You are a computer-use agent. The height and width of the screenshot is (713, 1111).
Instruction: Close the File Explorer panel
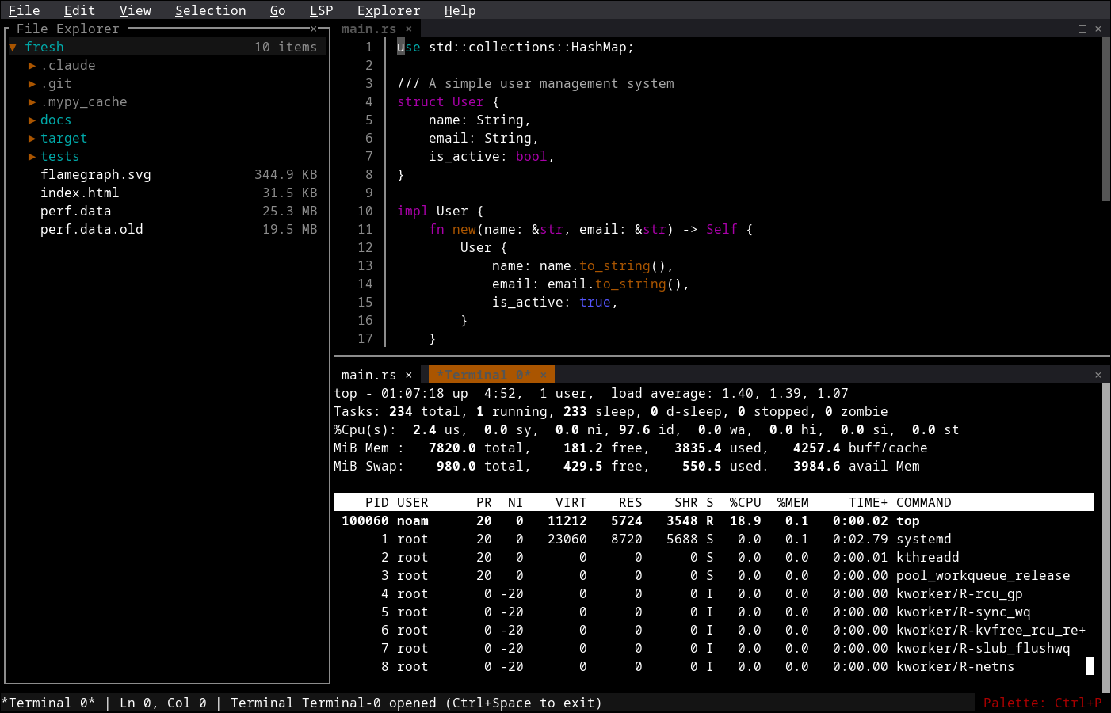(x=314, y=28)
